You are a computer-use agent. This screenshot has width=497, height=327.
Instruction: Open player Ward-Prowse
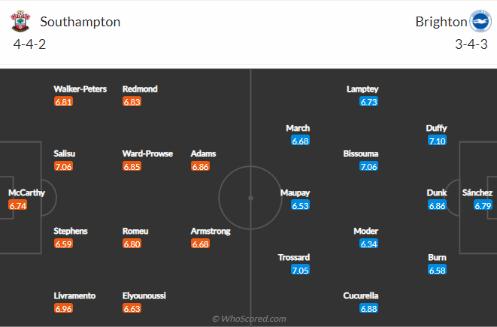(147, 153)
